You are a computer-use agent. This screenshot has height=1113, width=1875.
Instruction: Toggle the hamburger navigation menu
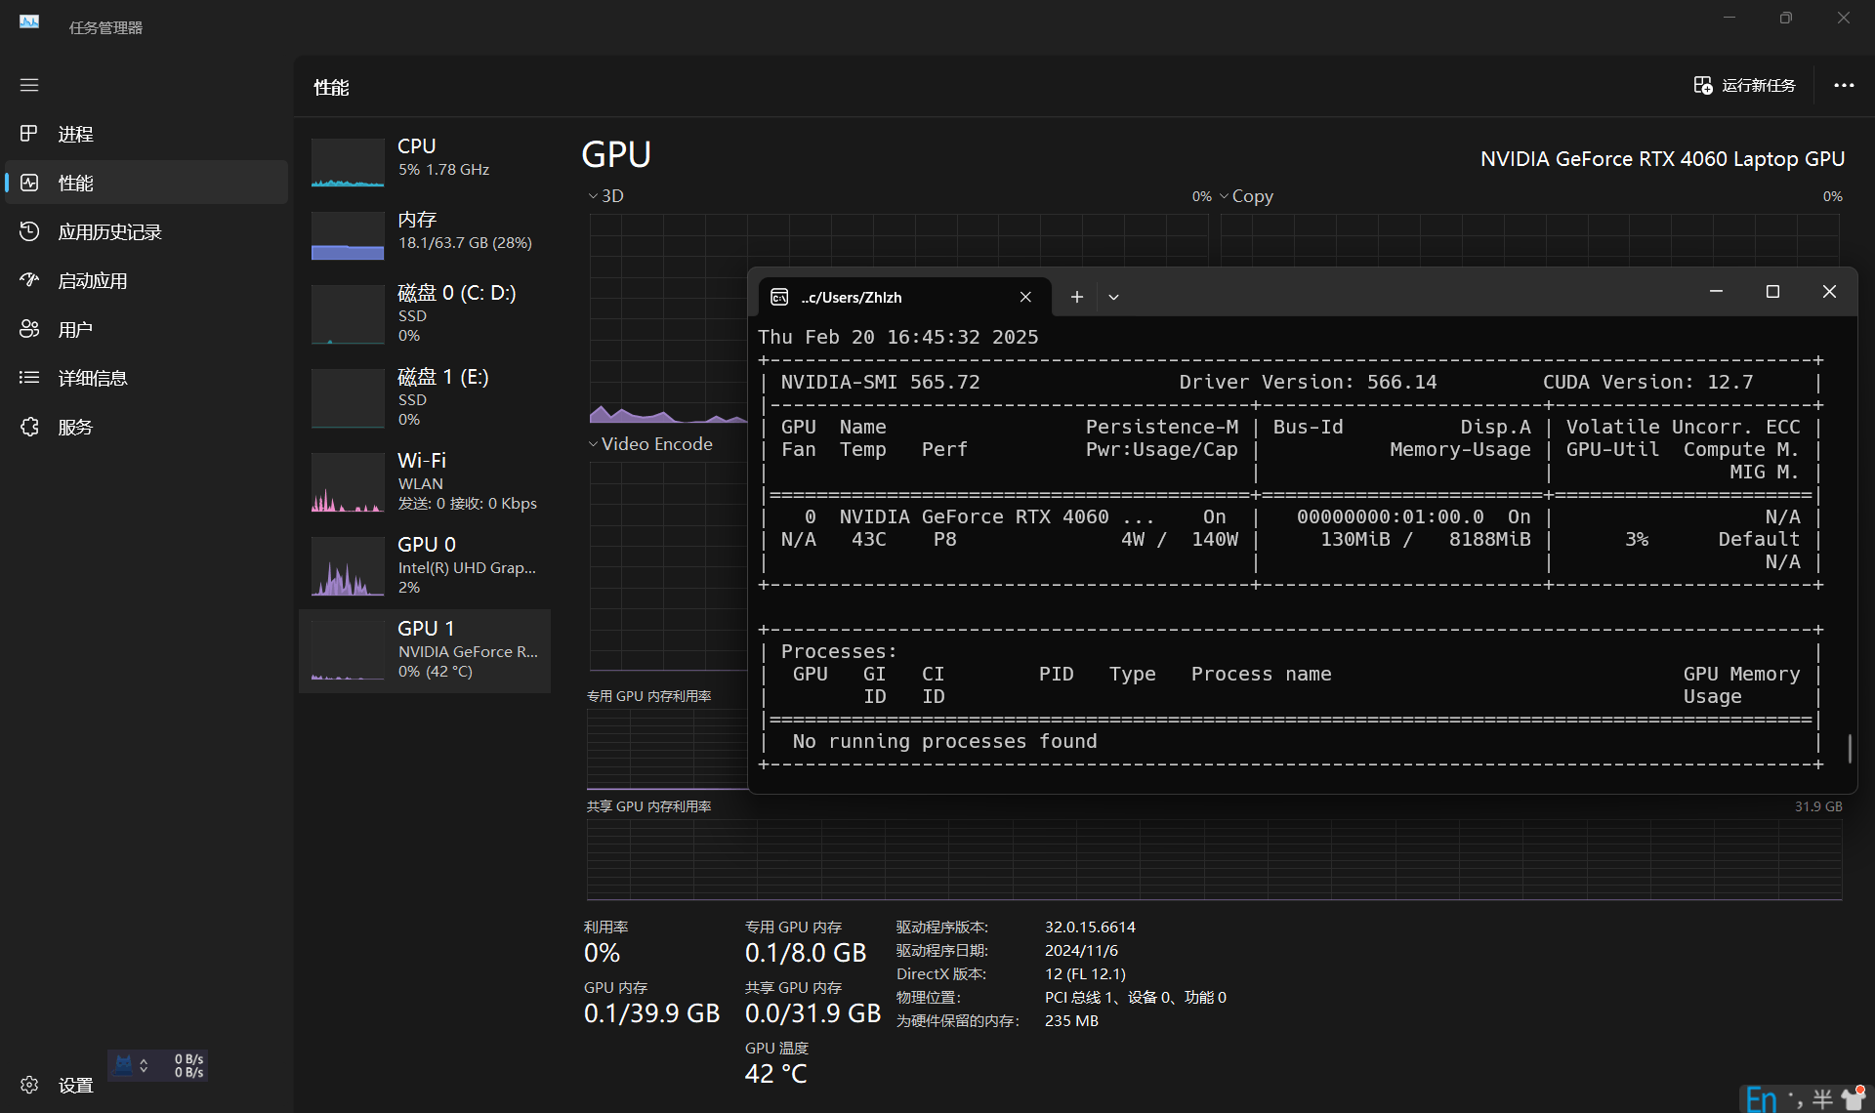[29, 85]
